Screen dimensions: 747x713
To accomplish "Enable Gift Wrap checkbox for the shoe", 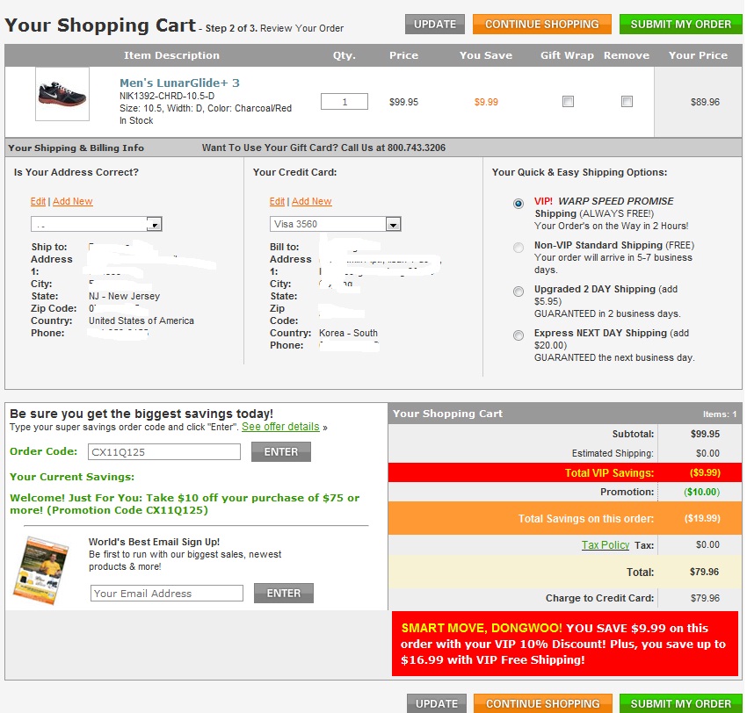I will pyautogui.click(x=568, y=101).
